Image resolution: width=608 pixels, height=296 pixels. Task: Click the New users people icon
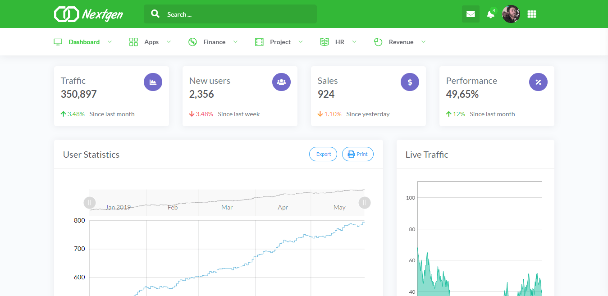(281, 82)
